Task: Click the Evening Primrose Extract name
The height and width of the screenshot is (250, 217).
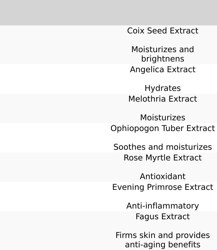Action: point(163,187)
